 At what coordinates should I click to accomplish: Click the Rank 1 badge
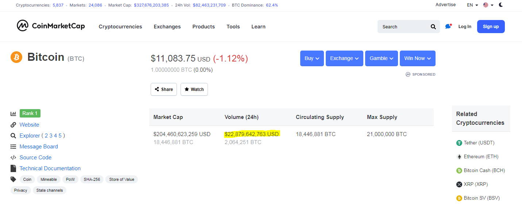click(x=30, y=114)
